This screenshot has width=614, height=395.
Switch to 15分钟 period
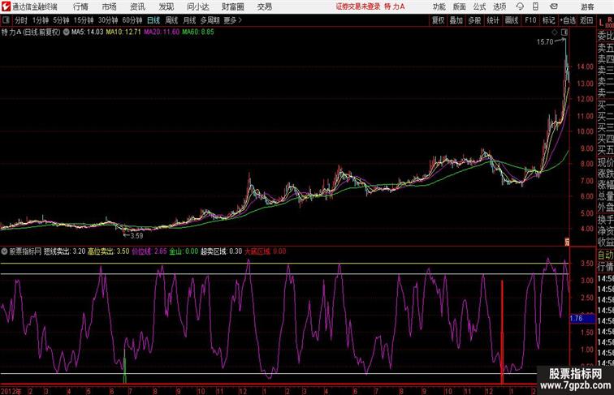[x=84, y=20]
